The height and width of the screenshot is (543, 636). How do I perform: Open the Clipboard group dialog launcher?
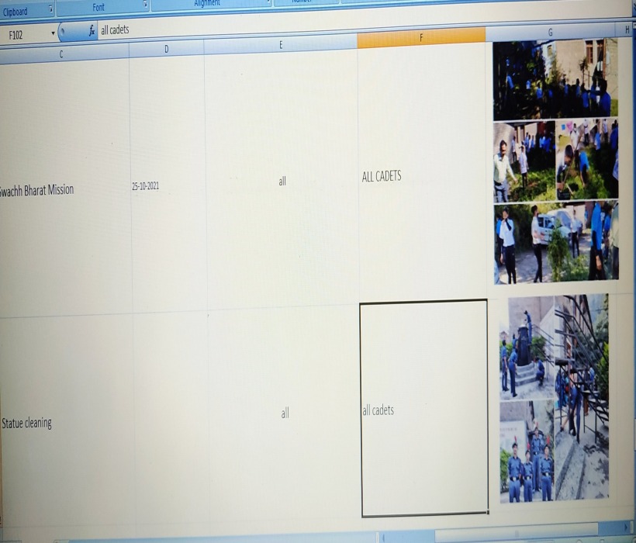(x=51, y=9)
